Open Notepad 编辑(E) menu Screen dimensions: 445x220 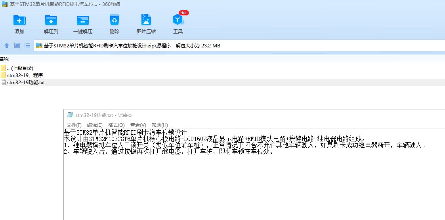(95, 125)
